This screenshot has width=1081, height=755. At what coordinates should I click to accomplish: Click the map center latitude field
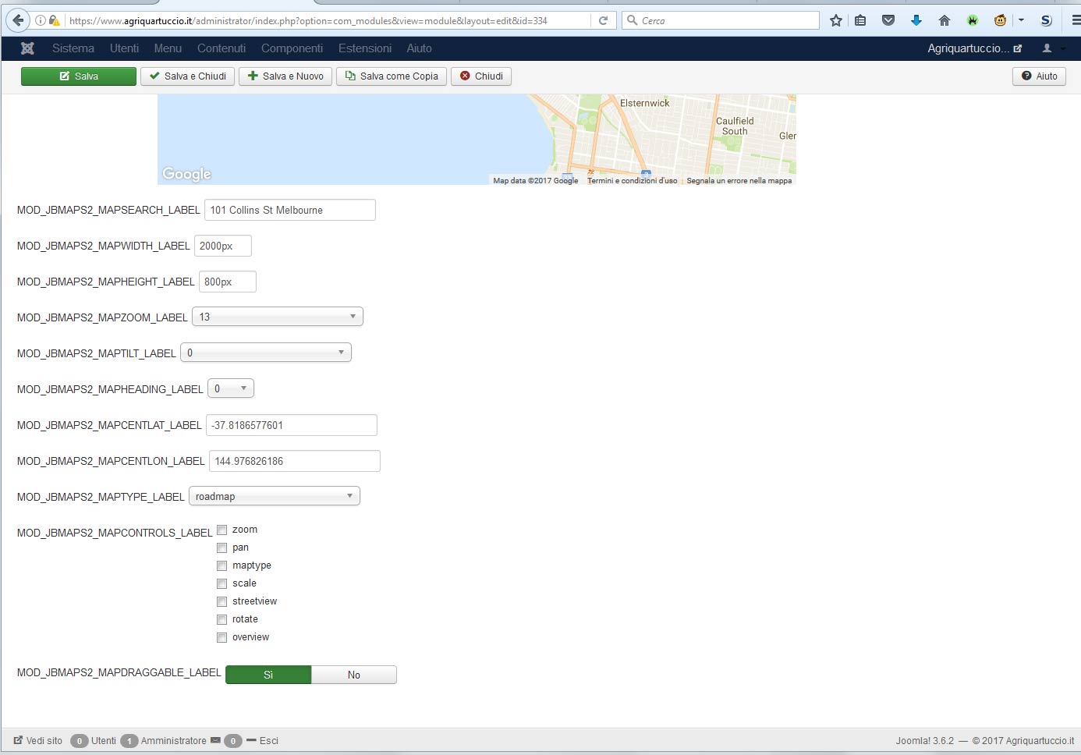292,425
